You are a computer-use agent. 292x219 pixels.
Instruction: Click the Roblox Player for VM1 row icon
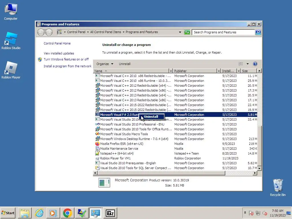click(x=98, y=158)
